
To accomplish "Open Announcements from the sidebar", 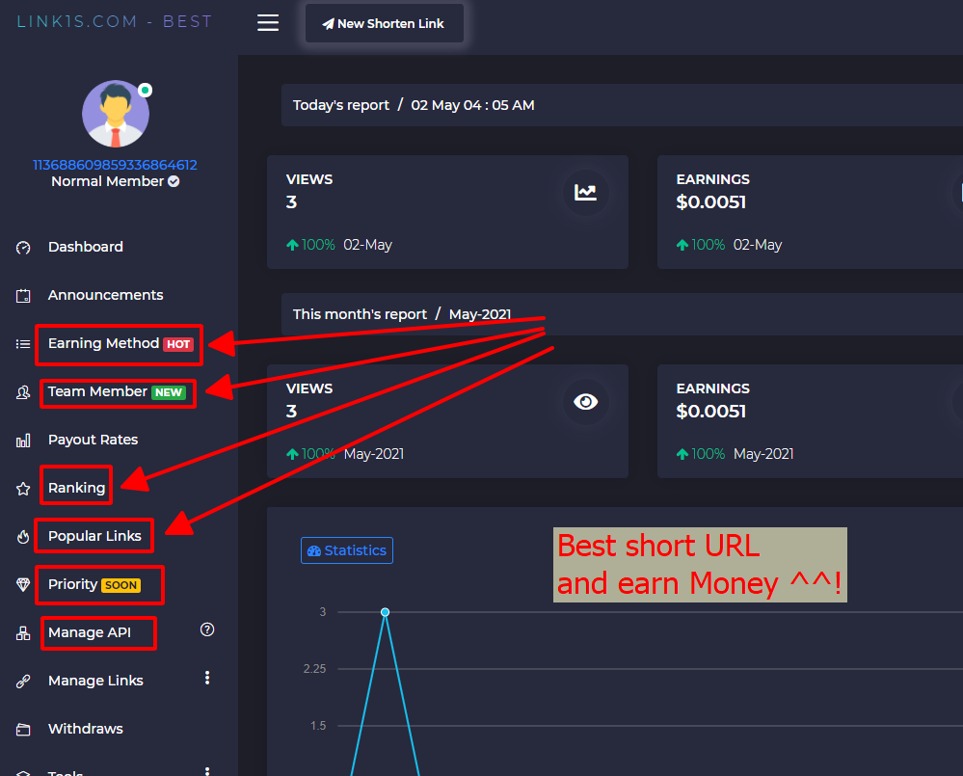I will (x=106, y=295).
